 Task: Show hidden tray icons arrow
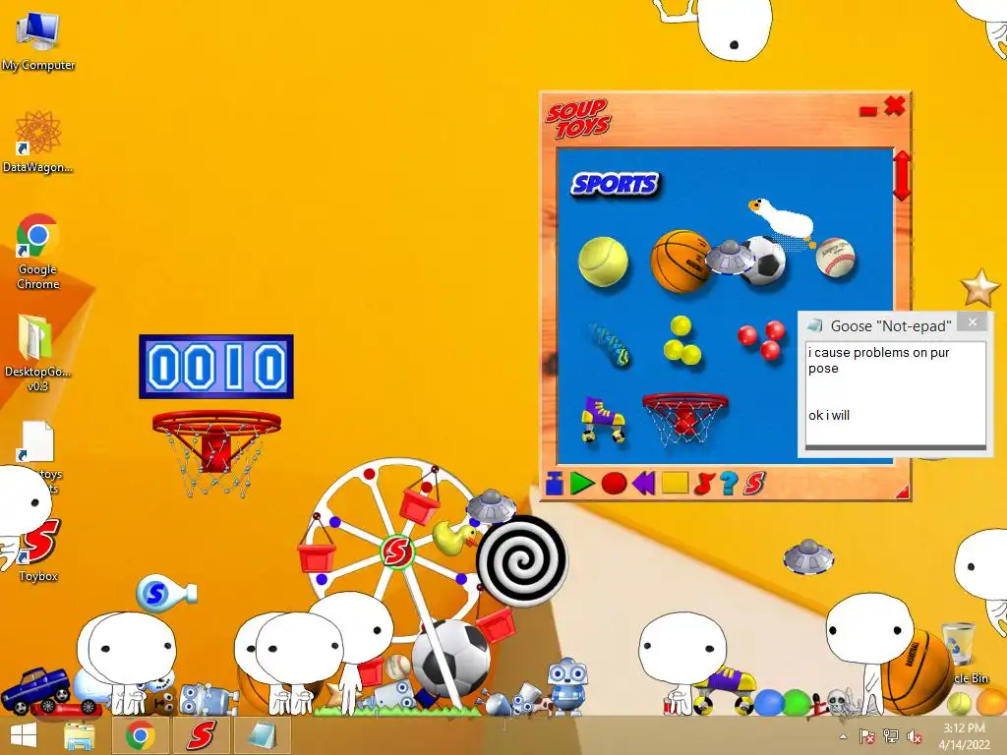843,737
